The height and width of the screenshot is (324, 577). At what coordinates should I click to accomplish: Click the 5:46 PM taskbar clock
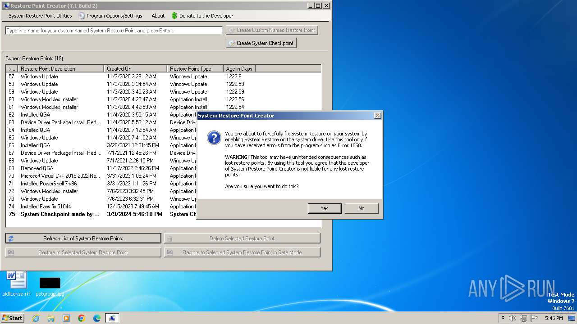554,318
